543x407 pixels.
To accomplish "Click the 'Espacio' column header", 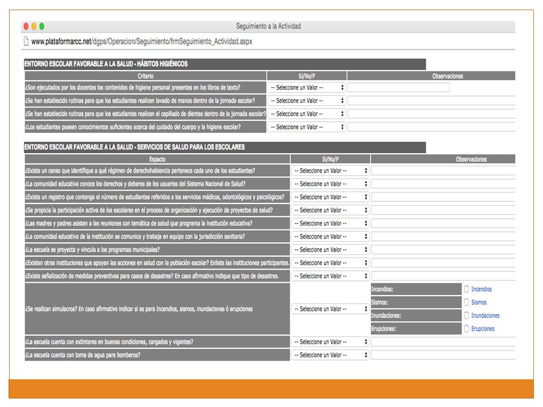I will pyautogui.click(x=157, y=159).
